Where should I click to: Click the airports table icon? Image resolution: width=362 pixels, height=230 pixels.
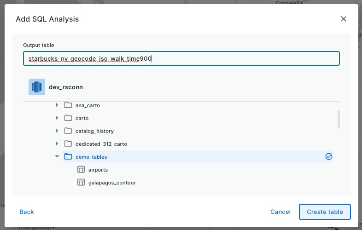tap(81, 170)
